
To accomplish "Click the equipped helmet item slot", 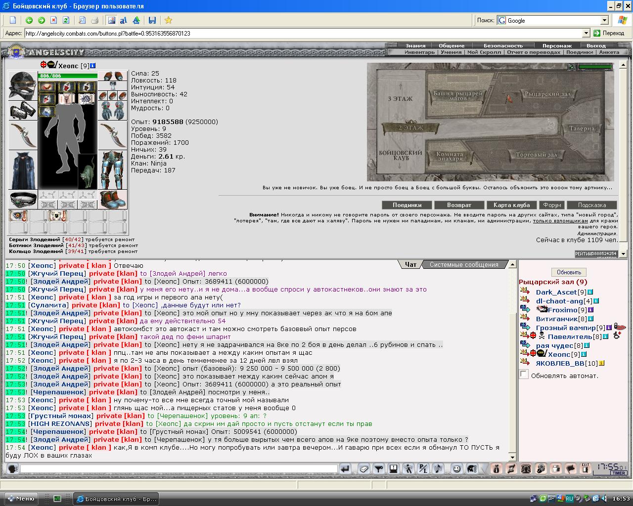I will [23, 85].
